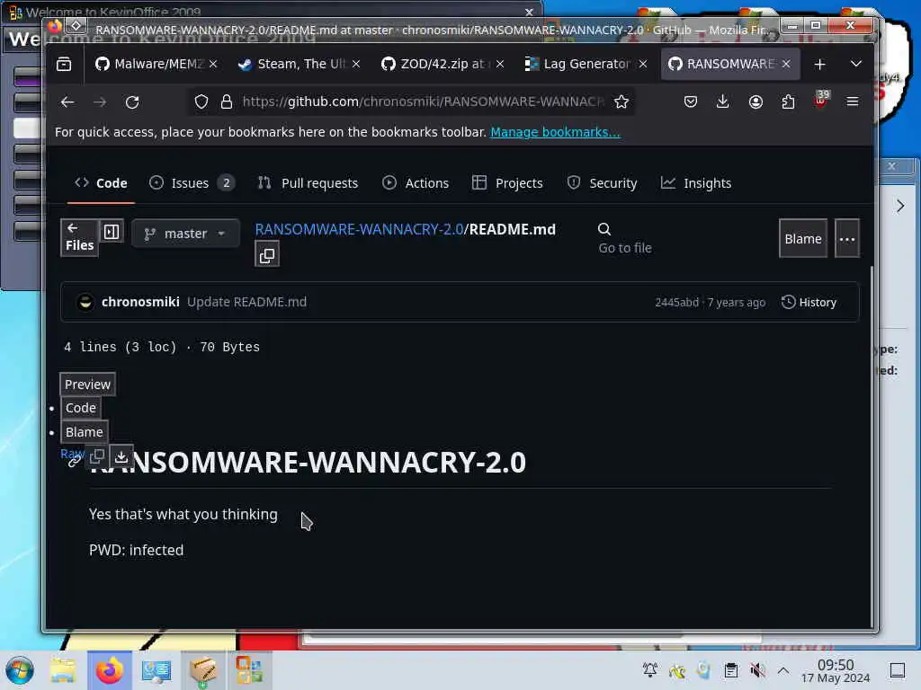The width and height of the screenshot is (921, 690).
Task: Toggle the file tree side panel
Action: pyautogui.click(x=112, y=232)
